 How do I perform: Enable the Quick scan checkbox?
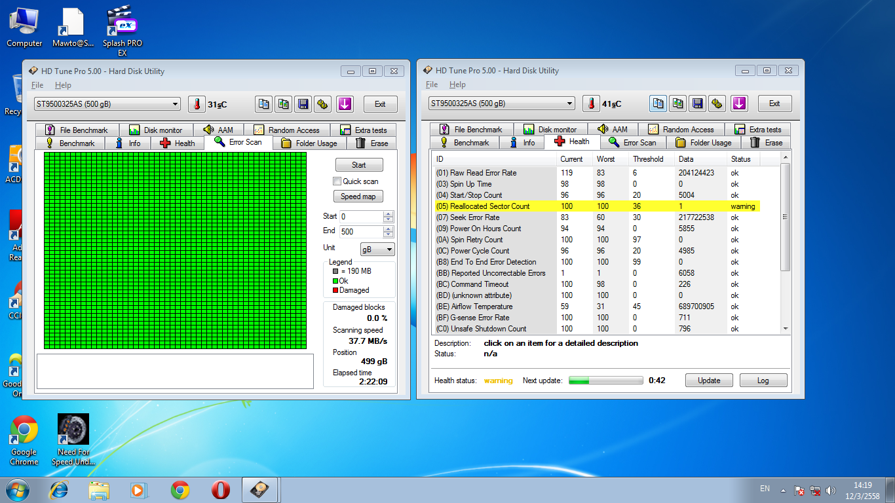337,181
